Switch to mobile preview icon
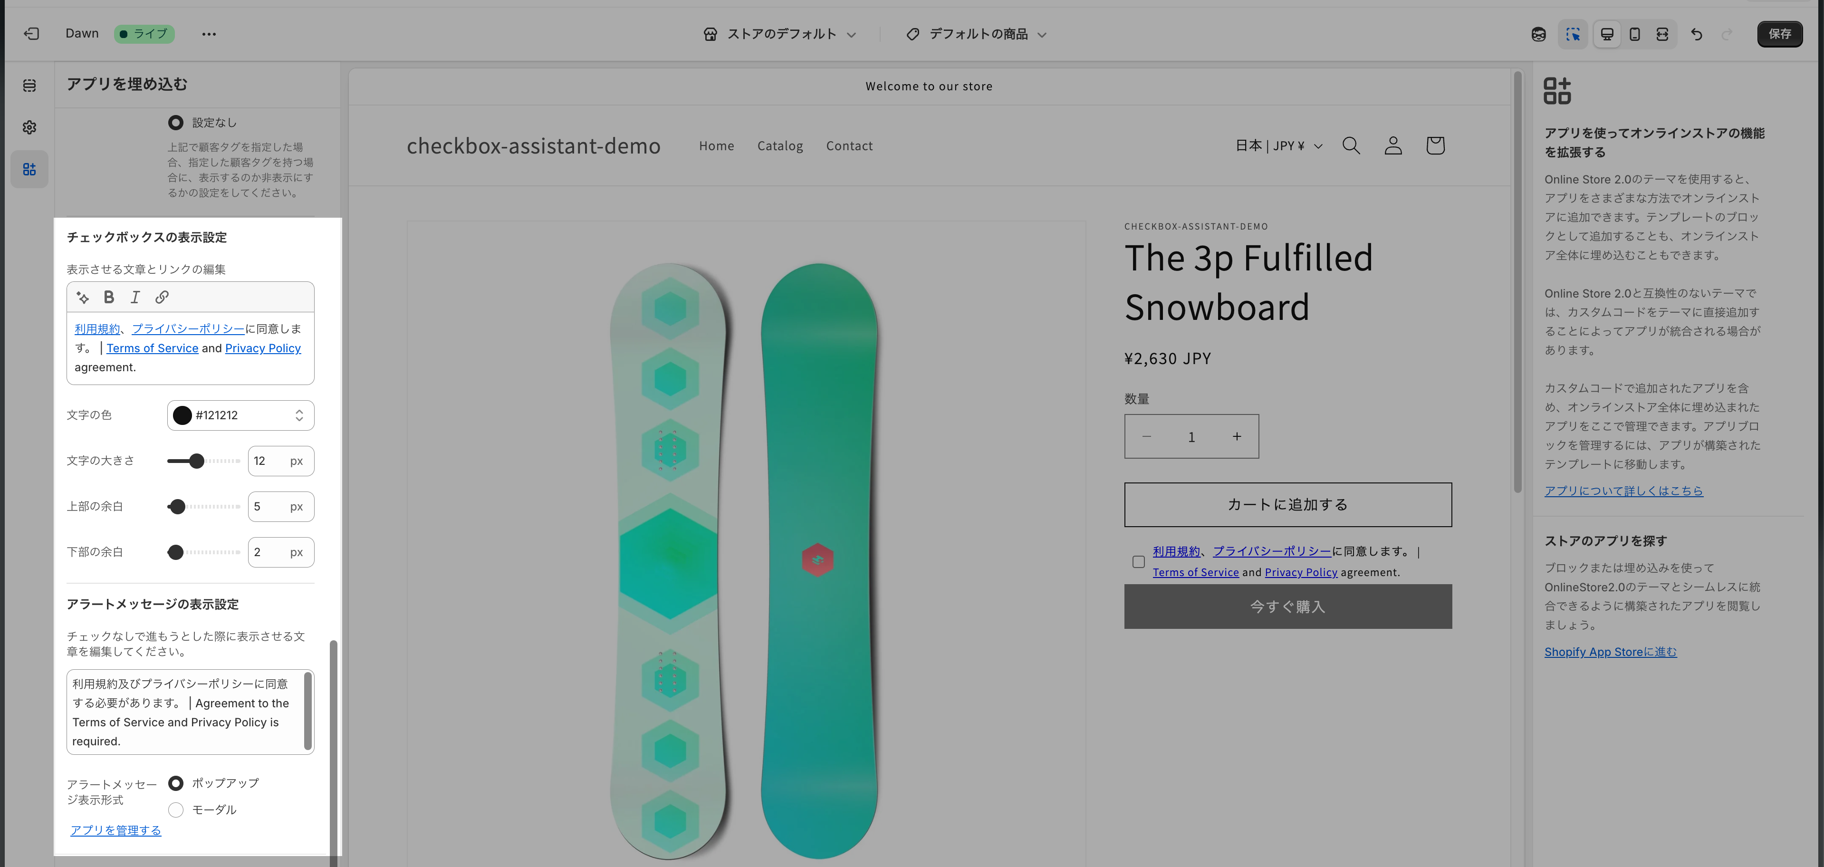The width and height of the screenshot is (1824, 867). (x=1634, y=34)
